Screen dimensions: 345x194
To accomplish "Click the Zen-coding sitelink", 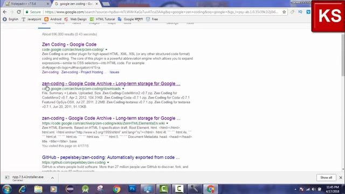I will pos(50,72).
